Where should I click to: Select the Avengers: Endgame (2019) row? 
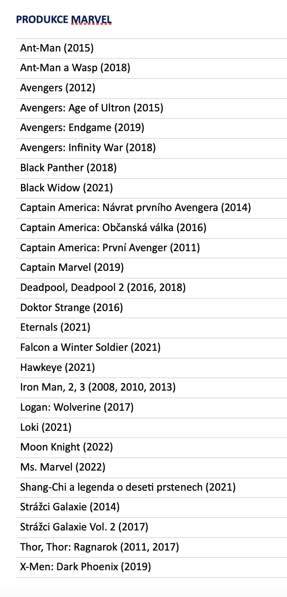[82, 128]
